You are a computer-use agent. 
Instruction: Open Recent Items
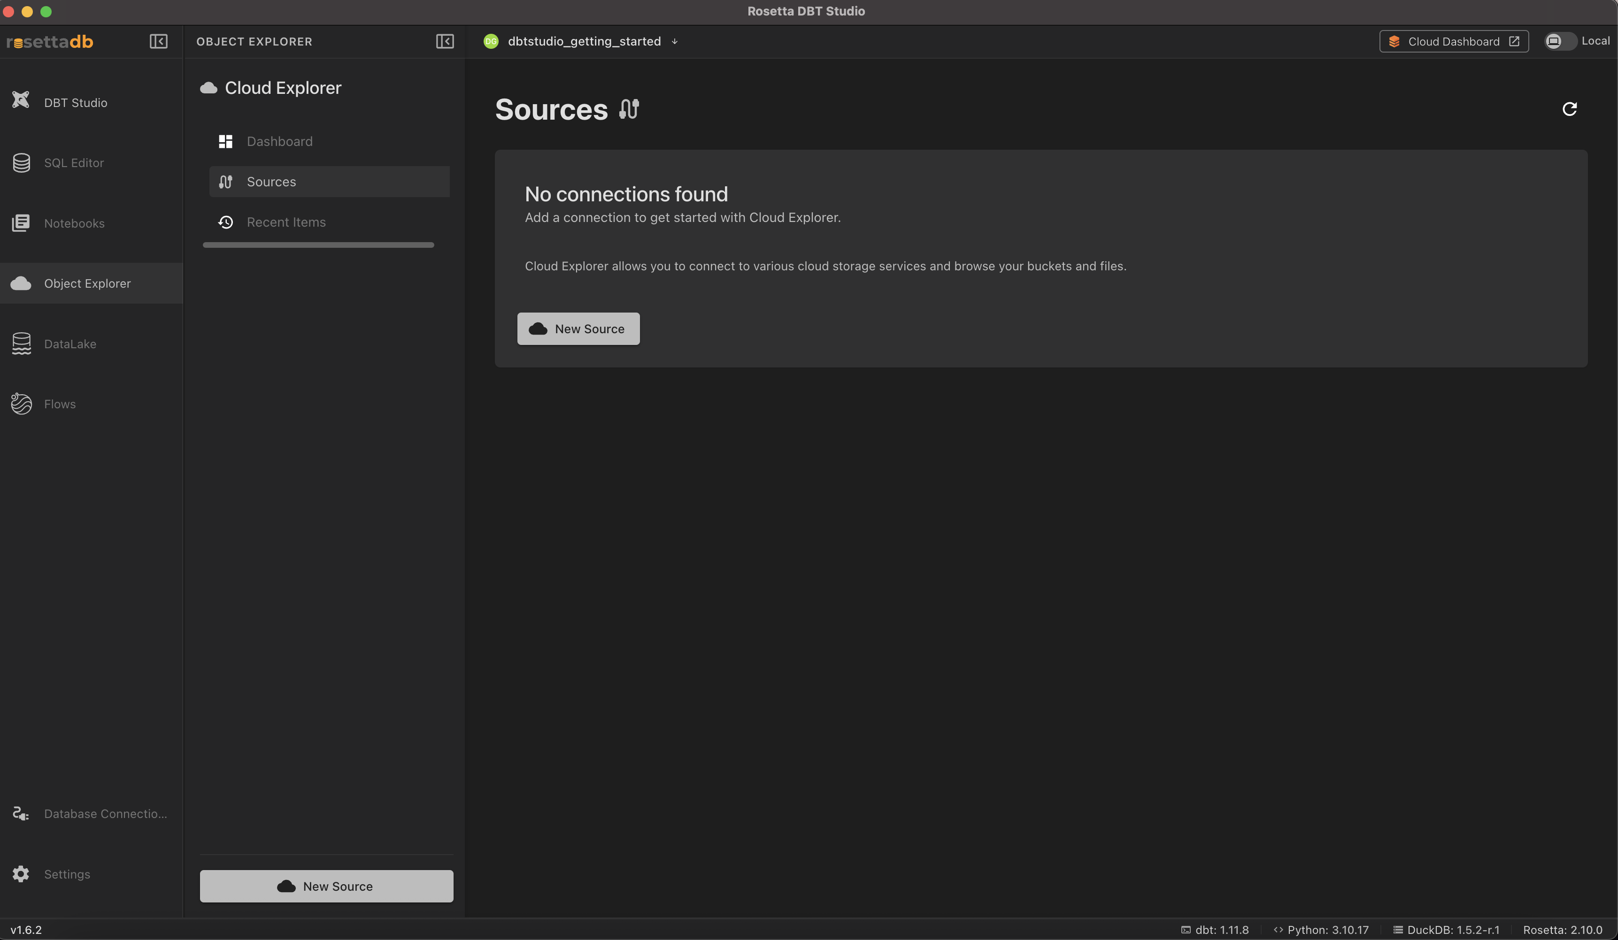tap(330, 222)
